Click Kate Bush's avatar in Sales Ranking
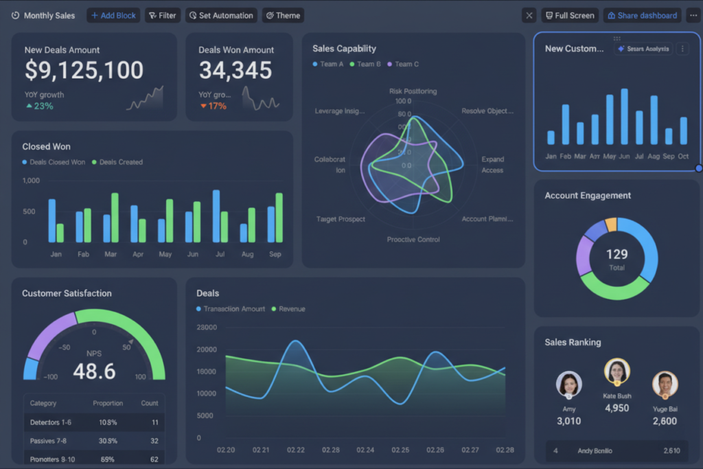Screen dimensions: 703x469 [616, 371]
